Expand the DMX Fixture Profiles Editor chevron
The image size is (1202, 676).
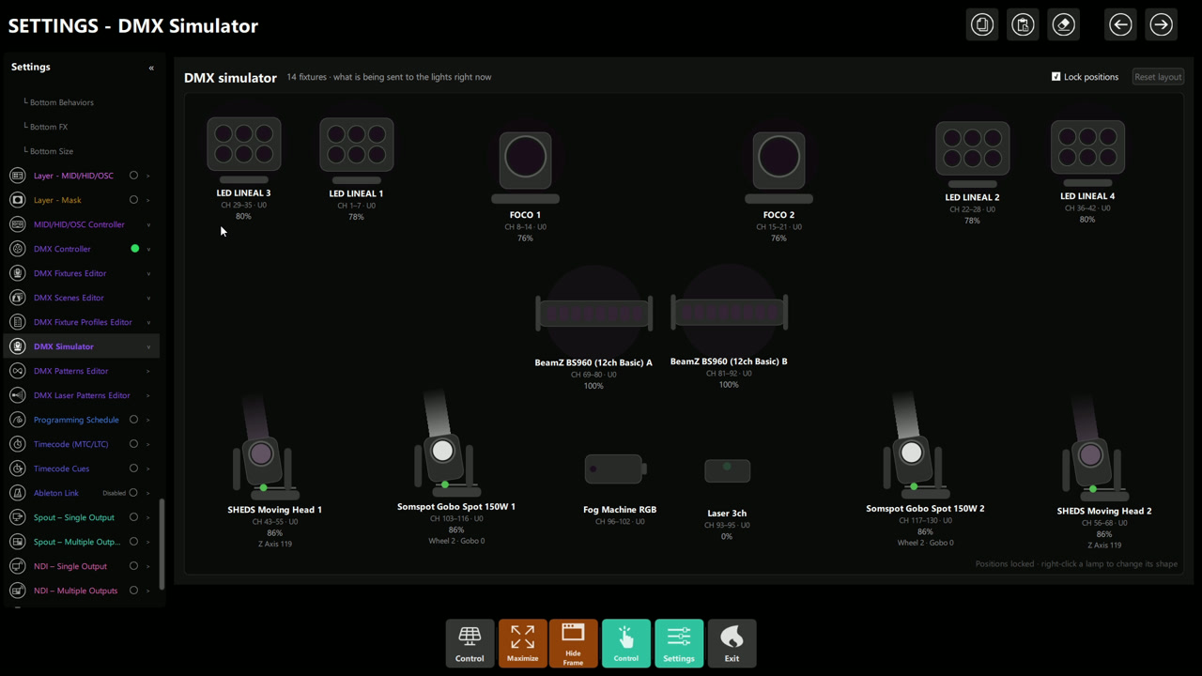[148, 322]
